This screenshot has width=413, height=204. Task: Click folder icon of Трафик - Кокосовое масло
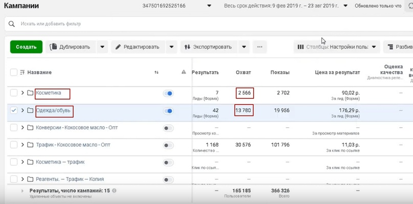click(30, 145)
